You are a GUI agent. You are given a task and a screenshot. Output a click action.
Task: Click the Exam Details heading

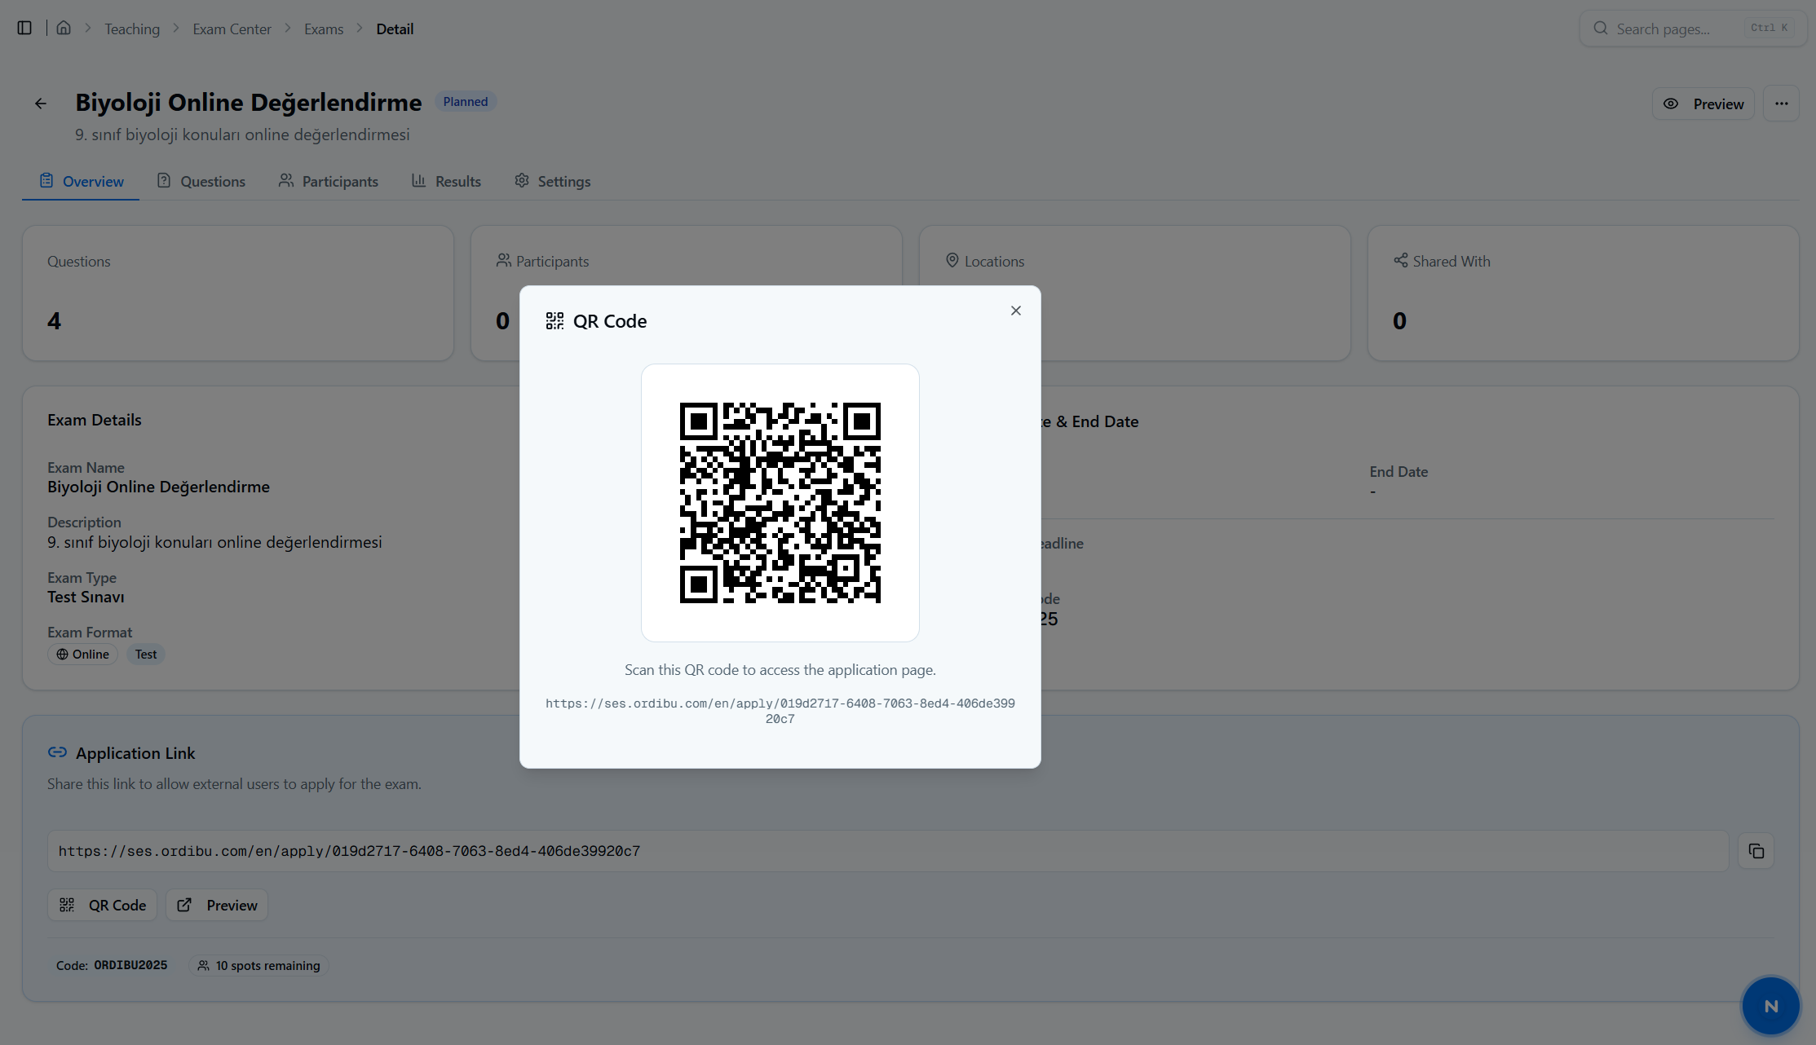pos(95,421)
